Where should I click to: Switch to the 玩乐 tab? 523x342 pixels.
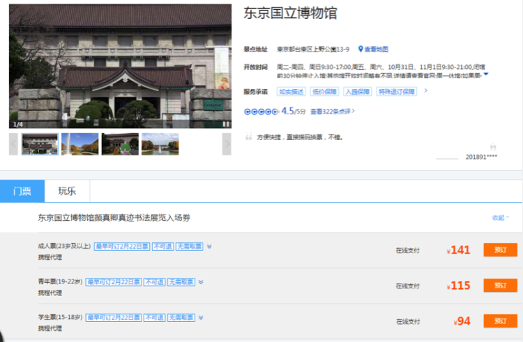pyautogui.click(x=68, y=191)
